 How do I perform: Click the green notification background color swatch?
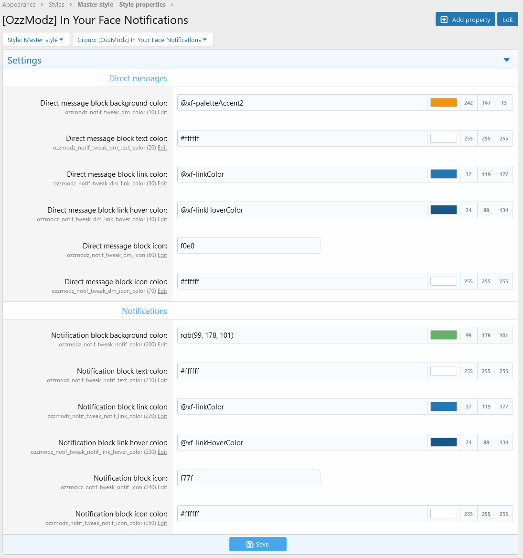443,335
